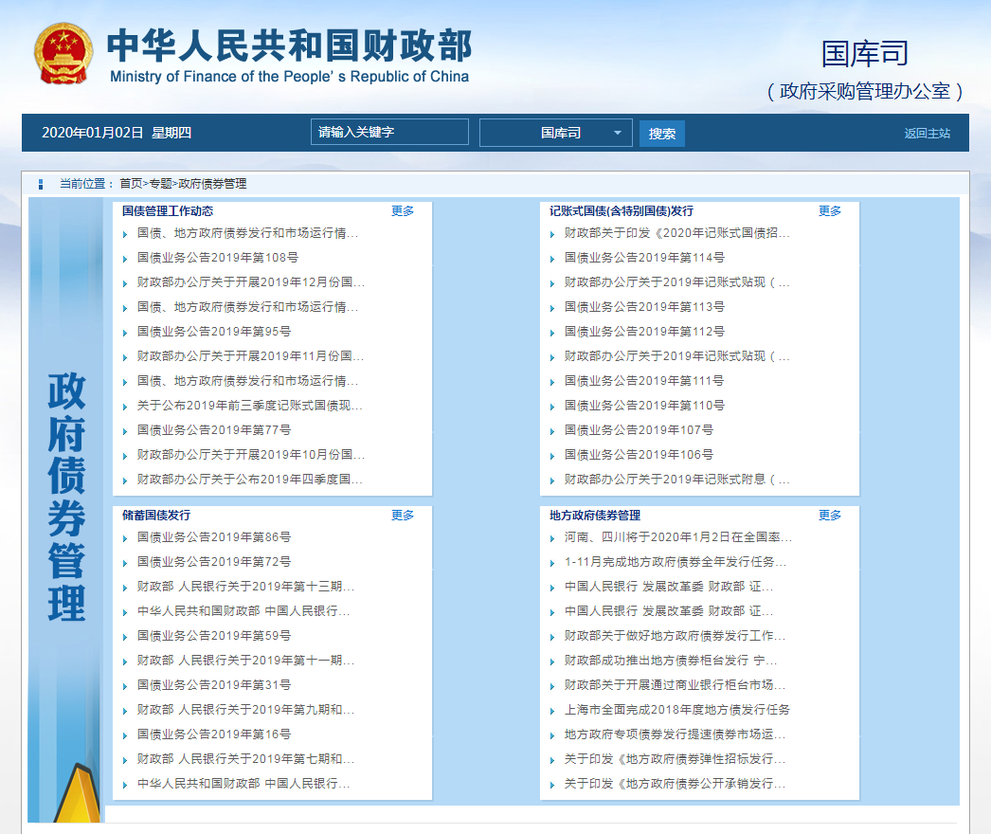Click the 记账式国债(含特别国债)发行 heading

point(622,211)
